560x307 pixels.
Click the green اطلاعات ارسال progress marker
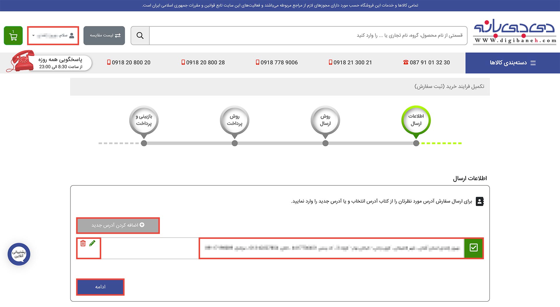pos(416,120)
